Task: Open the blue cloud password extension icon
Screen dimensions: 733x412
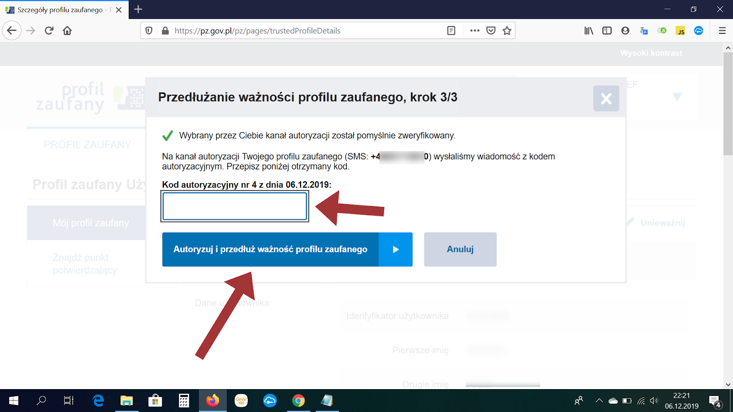Action: click(699, 31)
